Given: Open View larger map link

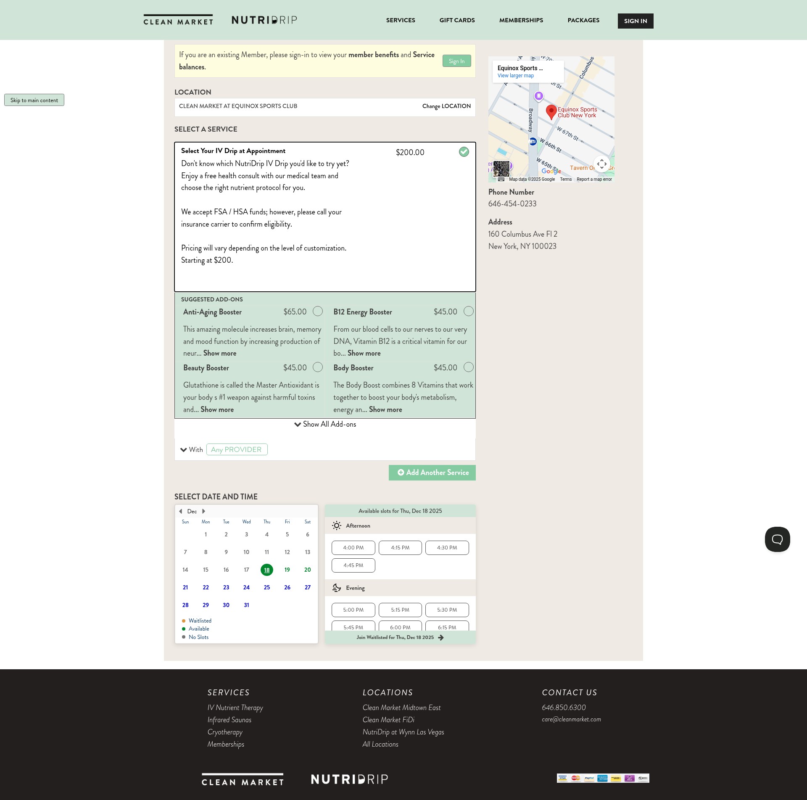Looking at the screenshot, I should pyautogui.click(x=515, y=76).
